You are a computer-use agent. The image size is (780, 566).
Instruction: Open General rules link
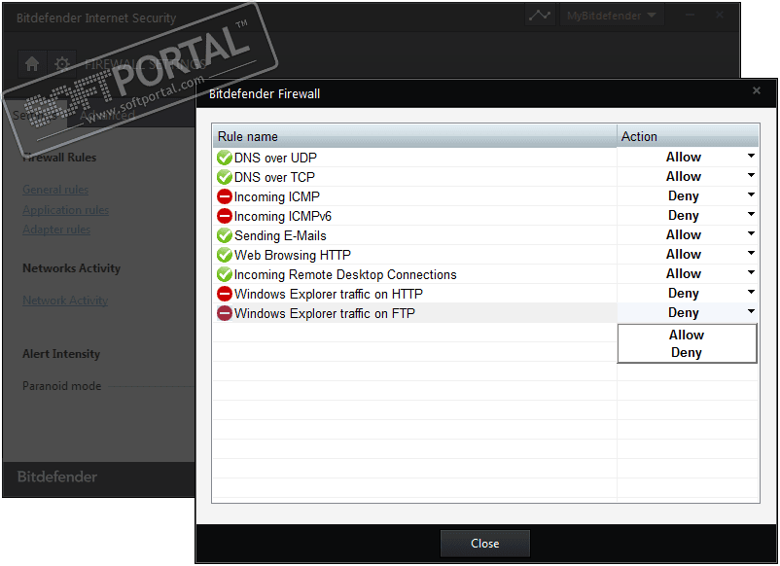pyautogui.click(x=55, y=190)
